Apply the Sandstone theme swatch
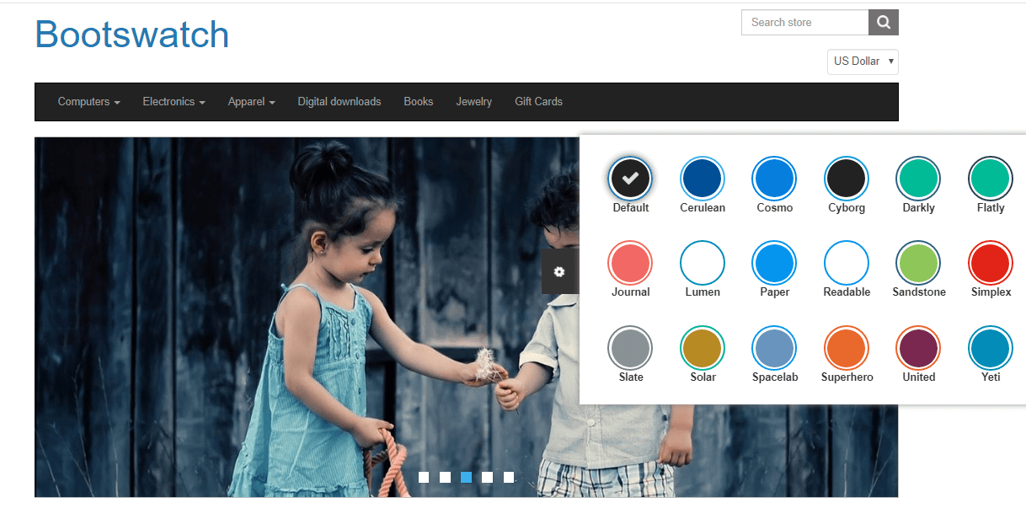This screenshot has width=1026, height=519. (x=919, y=263)
